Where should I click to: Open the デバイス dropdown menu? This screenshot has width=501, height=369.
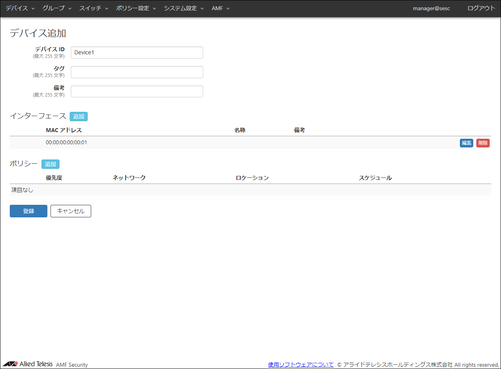(x=20, y=8)
